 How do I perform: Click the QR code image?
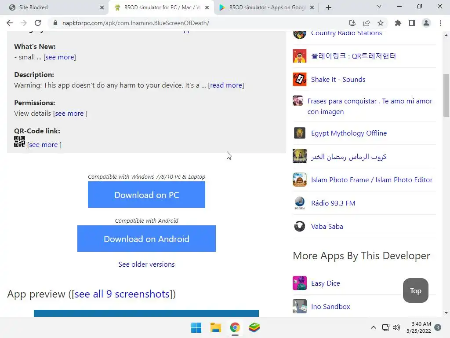[x=19, y=142]
